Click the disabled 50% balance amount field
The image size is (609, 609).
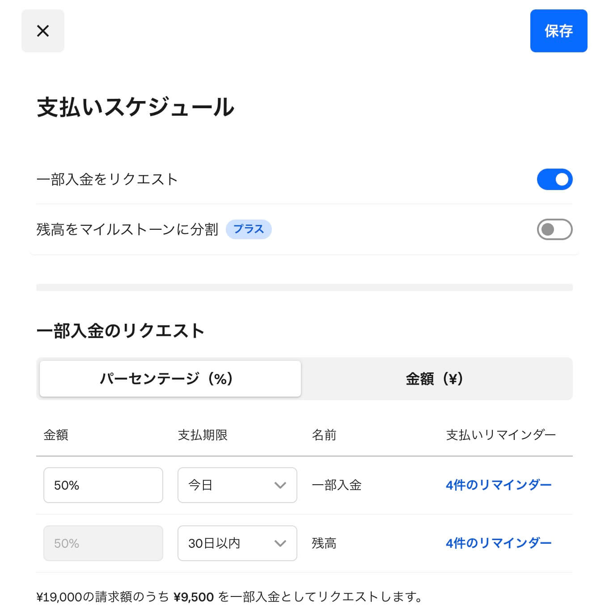pos(103,543)
